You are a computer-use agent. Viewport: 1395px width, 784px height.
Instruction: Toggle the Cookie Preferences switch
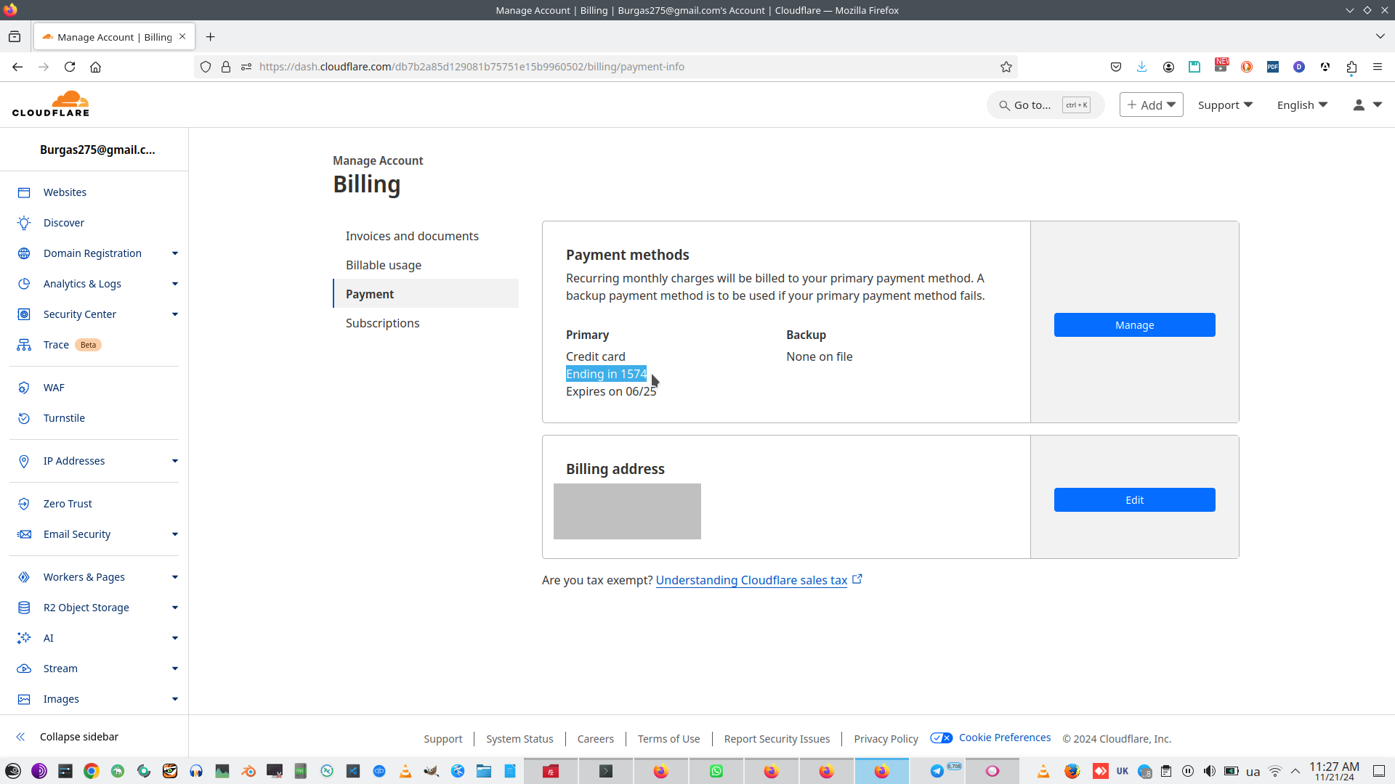click(941, 738)
